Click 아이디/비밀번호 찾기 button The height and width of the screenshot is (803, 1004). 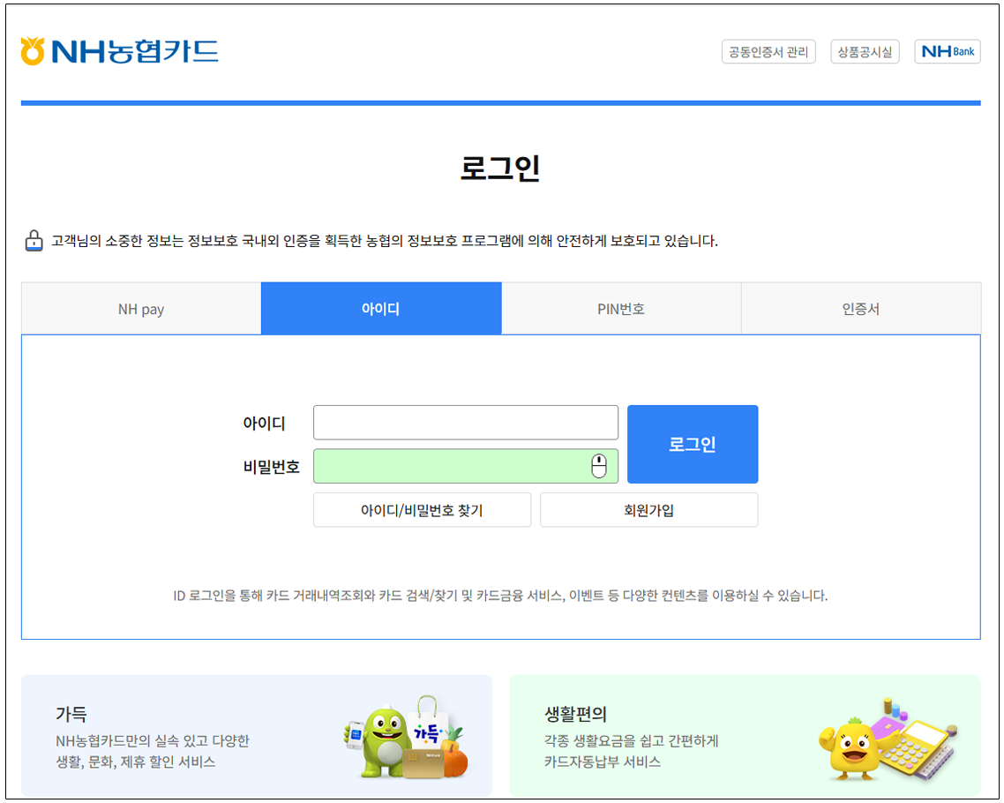422,510
